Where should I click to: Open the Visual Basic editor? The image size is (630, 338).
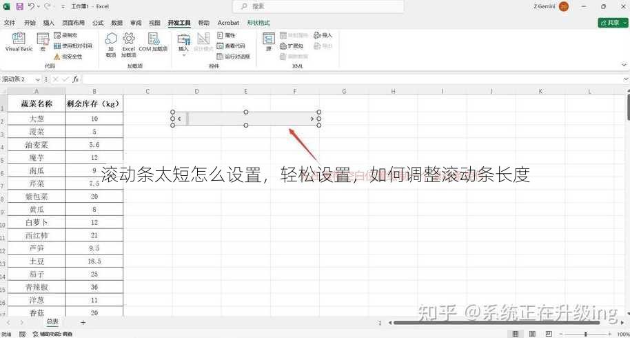(19, 42)
